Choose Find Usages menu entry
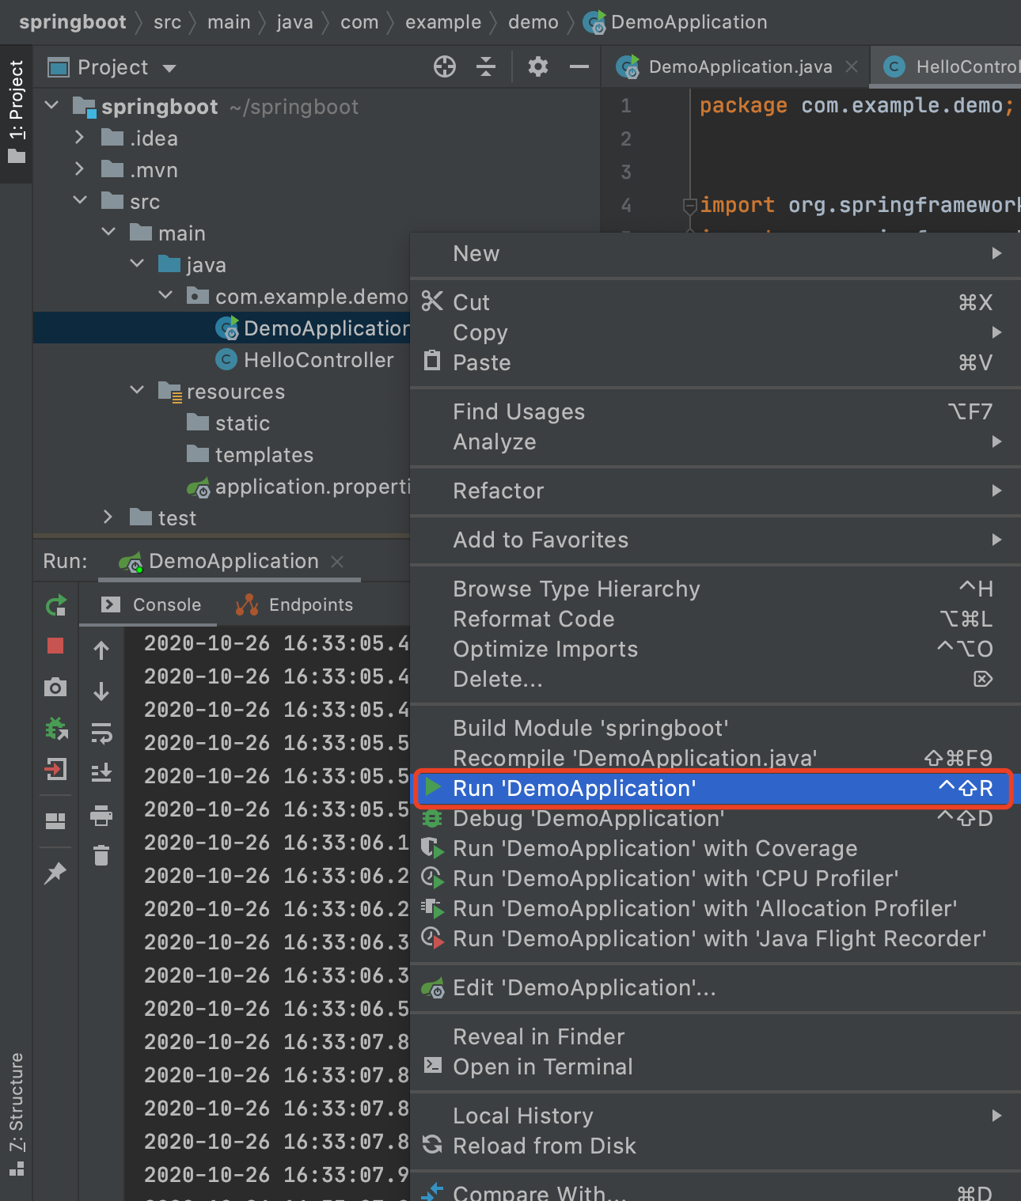The height and width of the screenshot is (1201, 1021). (x=714, y=411)
